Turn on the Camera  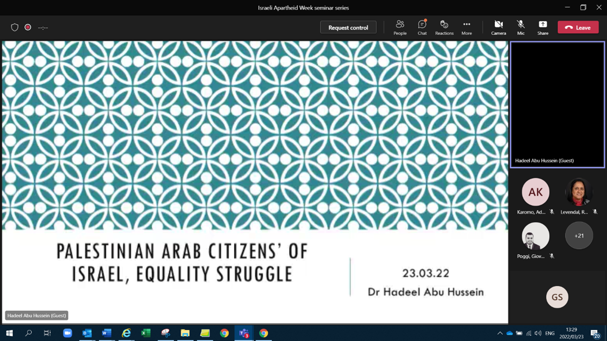coord(499,27)
